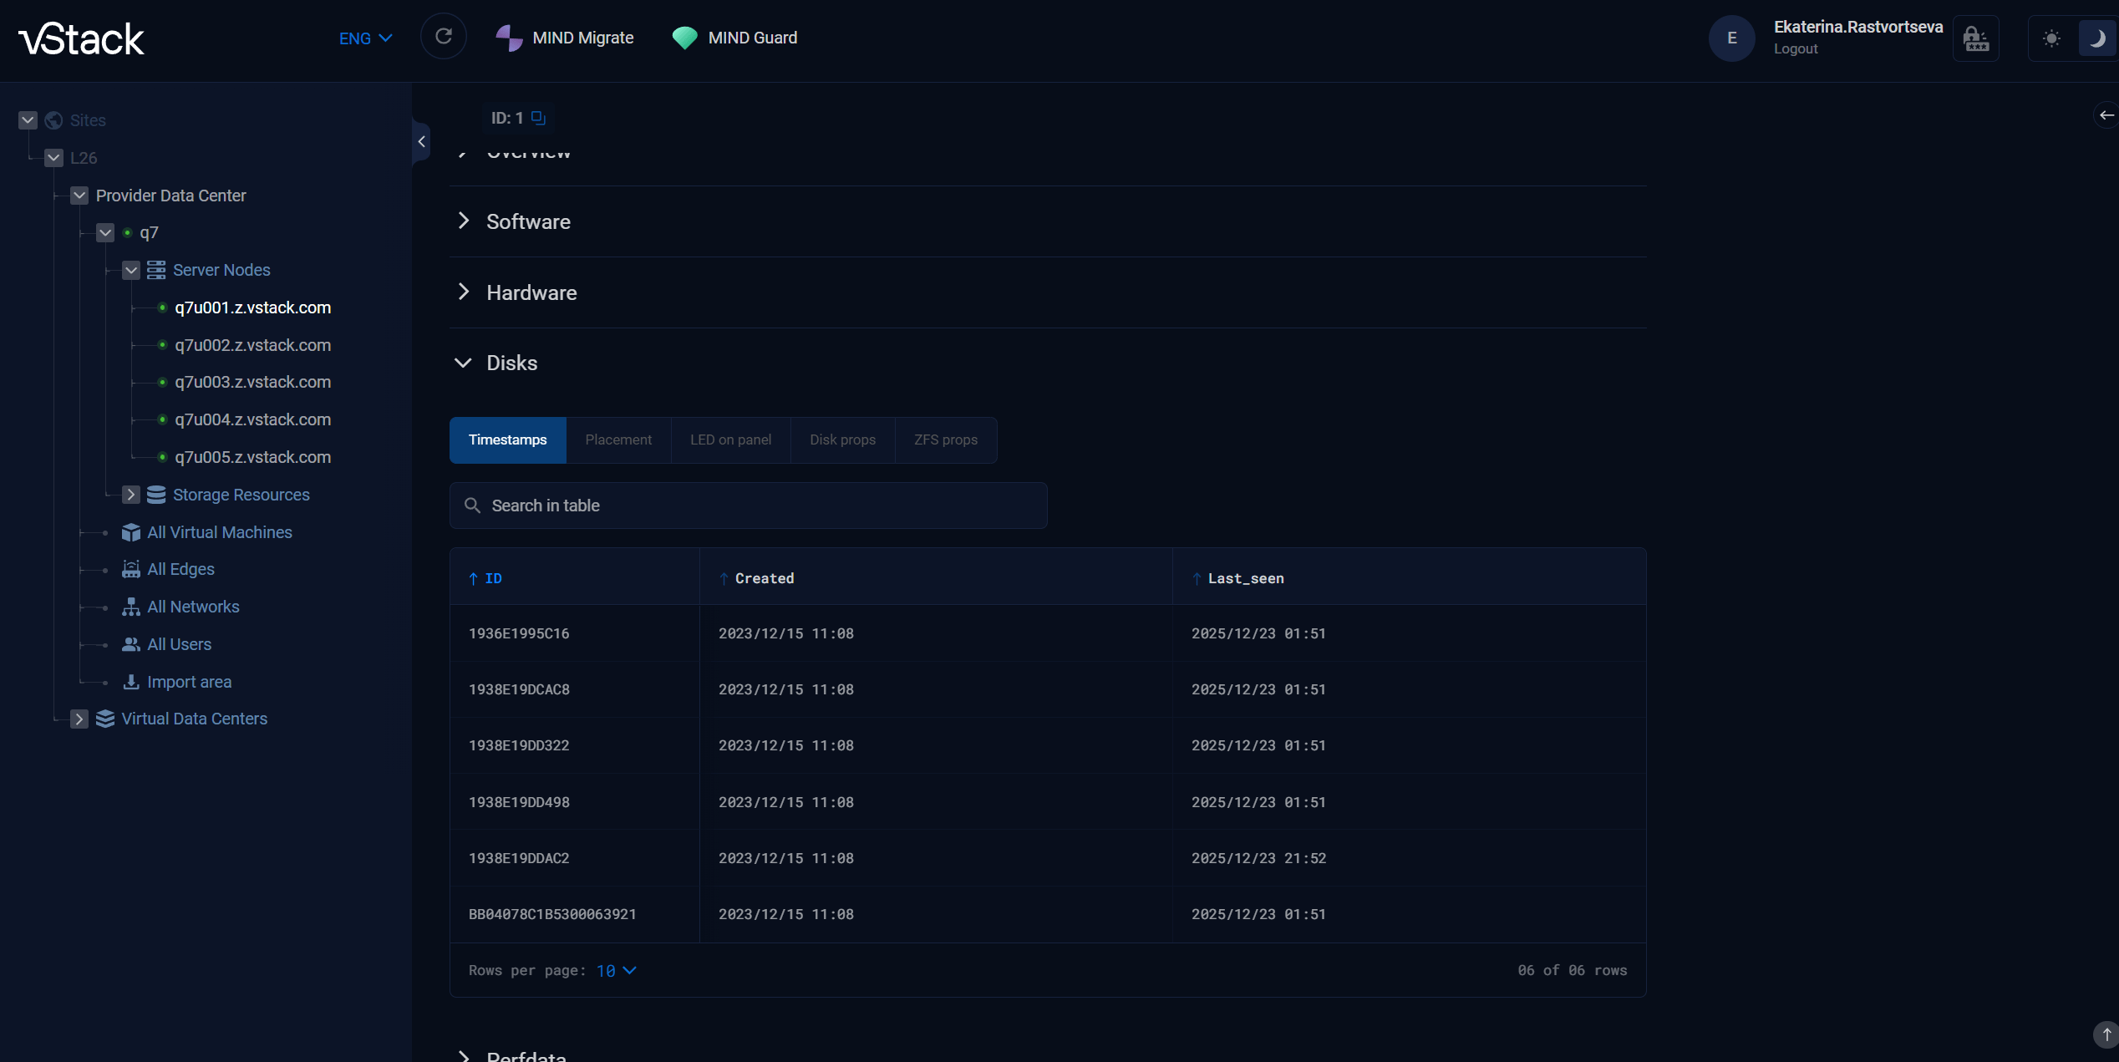Click the refresh icon in header

click(x=444, y=37)
